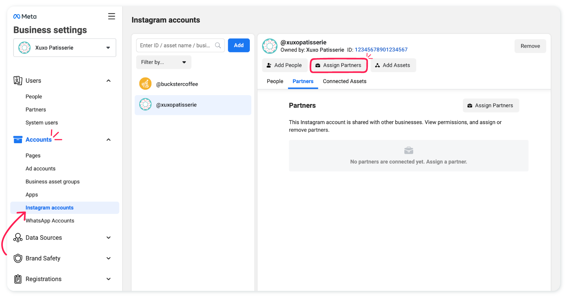Image resolution: width=567 pixels, height=297 pixels.
Task: Open Partners under Users
Action: click(x=36, y=110)
